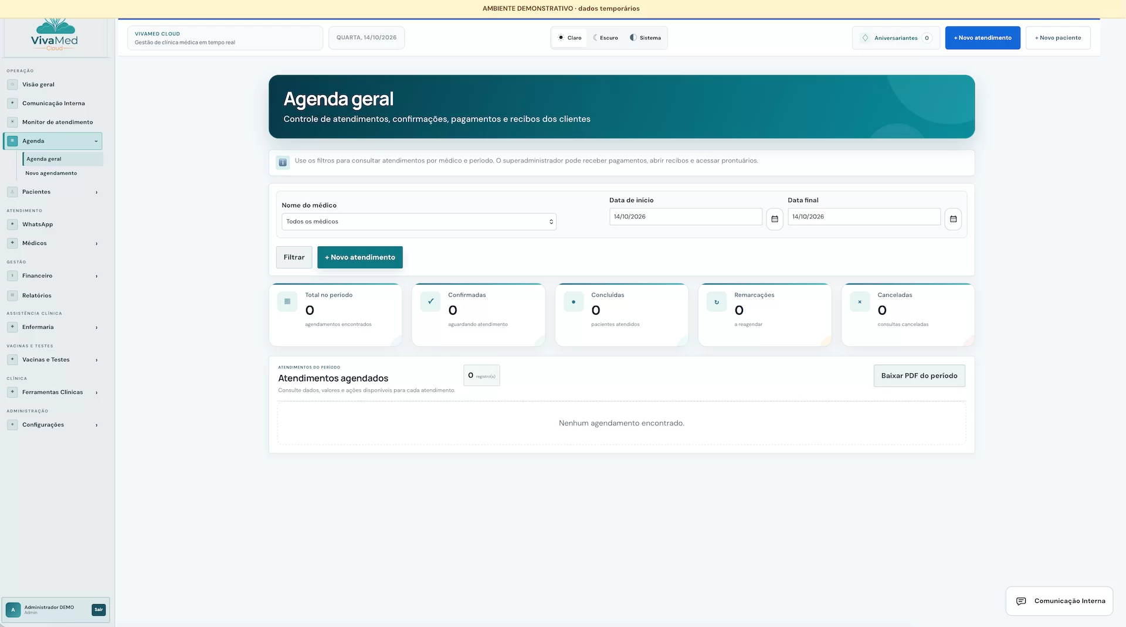
Task: Click the Administrador DEMO avatar
Action: coord(13,610)
